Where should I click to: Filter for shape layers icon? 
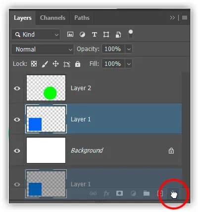coord(106,35)
